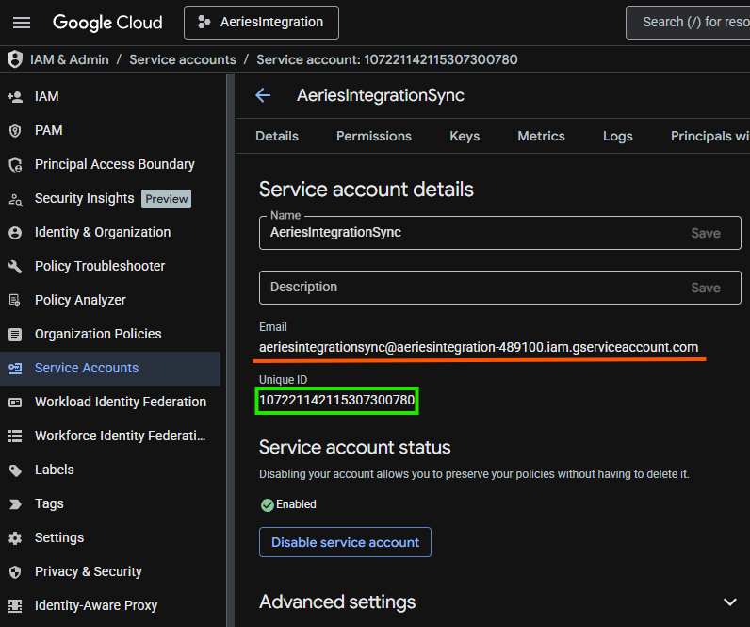Click the Tags arrow icon

[15, 504]
